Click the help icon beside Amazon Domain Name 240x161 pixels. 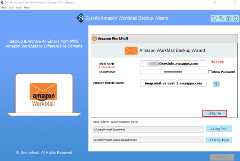(216, 84)
